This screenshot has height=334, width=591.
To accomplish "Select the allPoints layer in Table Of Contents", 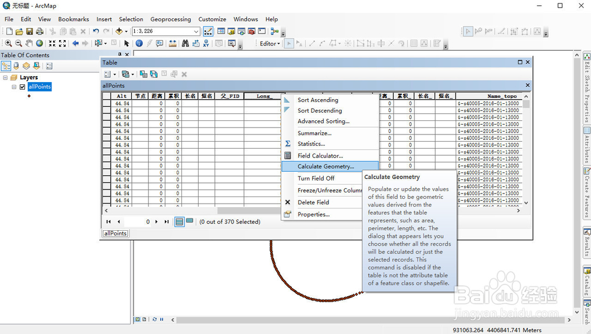I will [x=40, y=87].
